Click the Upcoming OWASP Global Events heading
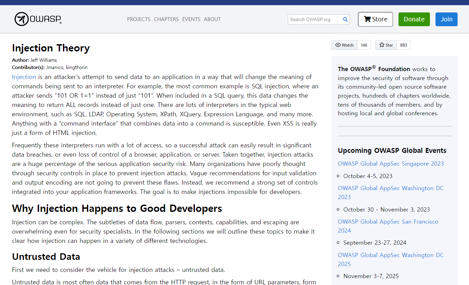 (392, 150)
